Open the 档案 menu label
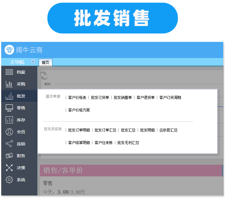The height and width of the screenshot is (200, 225). tap(21, 72)
